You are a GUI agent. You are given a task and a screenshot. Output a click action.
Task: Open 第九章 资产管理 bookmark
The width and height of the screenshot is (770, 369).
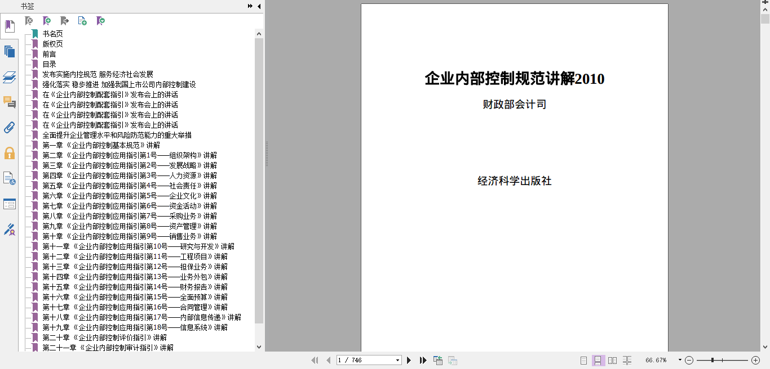tap(130, 226)
